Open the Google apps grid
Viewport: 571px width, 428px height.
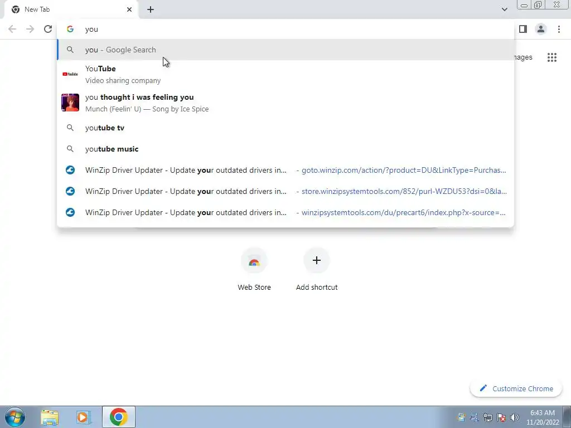[551, 57]
